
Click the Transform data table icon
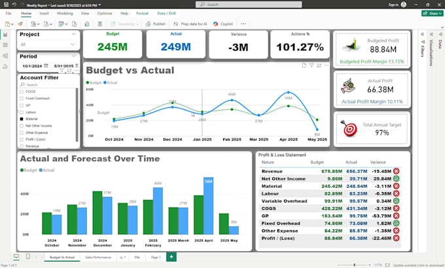click(x=61, y=24)
